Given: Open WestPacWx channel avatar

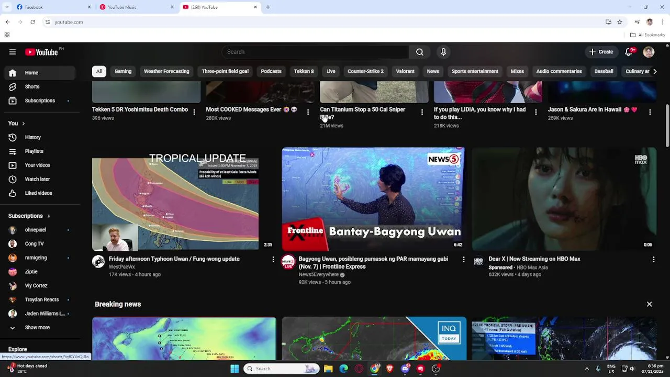Looking at the screenshot, I should [x=98, y=262].
